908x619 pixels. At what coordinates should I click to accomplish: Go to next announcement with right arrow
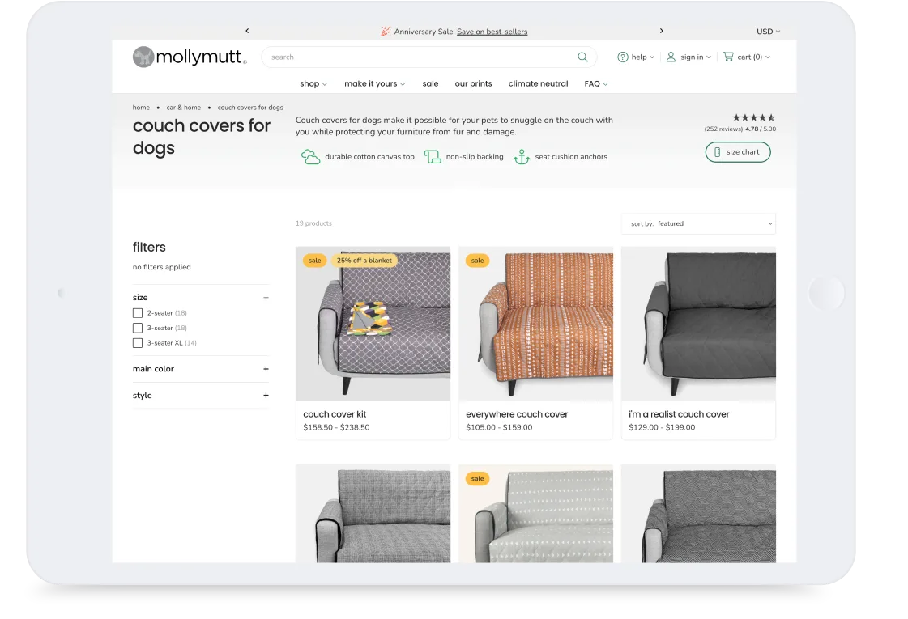(x=661, y=32)
